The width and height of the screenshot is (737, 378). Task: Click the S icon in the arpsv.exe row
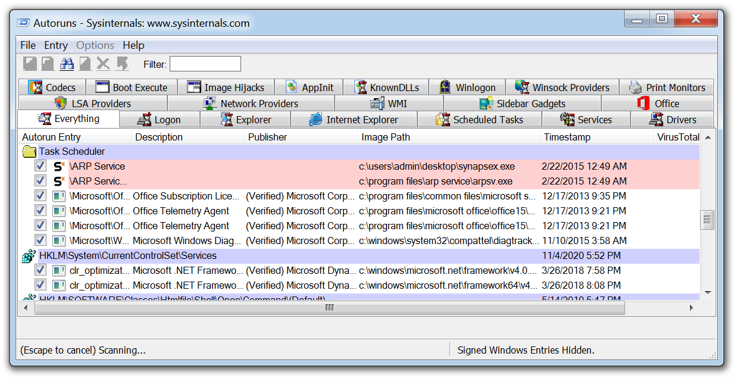(x=59, y=181)
